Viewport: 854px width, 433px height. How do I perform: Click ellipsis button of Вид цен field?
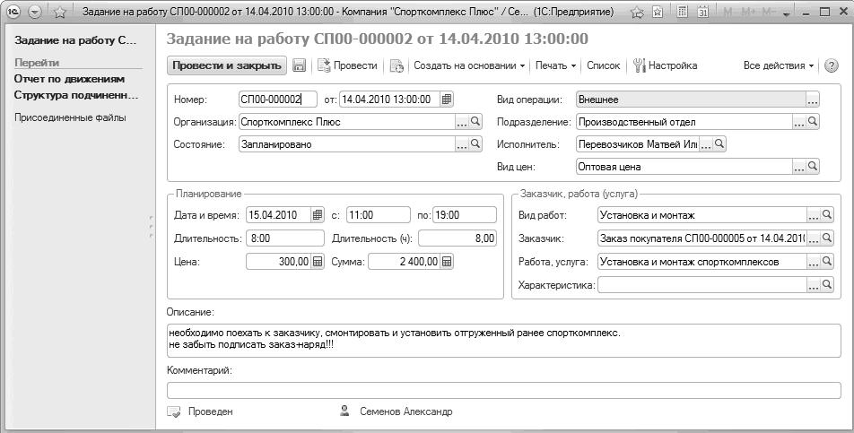click(x=799, y=167)
